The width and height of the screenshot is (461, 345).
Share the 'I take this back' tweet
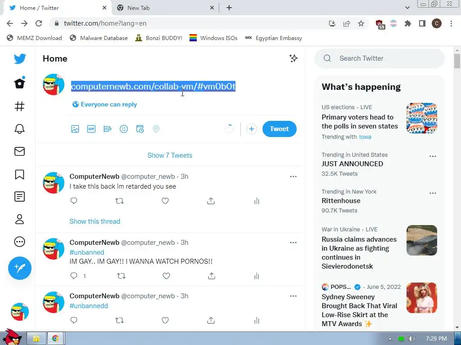[211, 201]
